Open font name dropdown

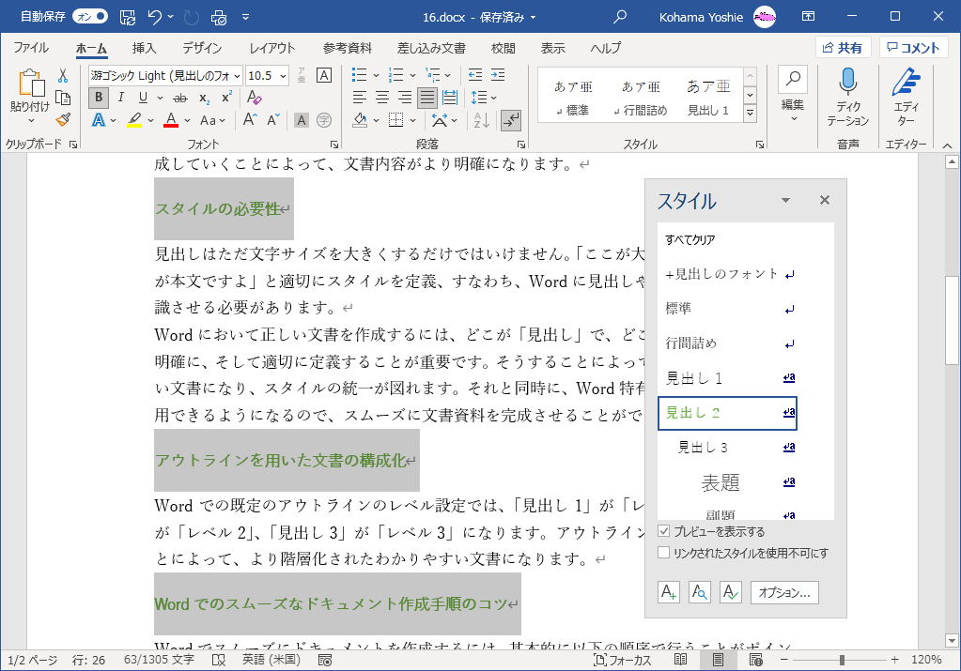tap(237, 76)
